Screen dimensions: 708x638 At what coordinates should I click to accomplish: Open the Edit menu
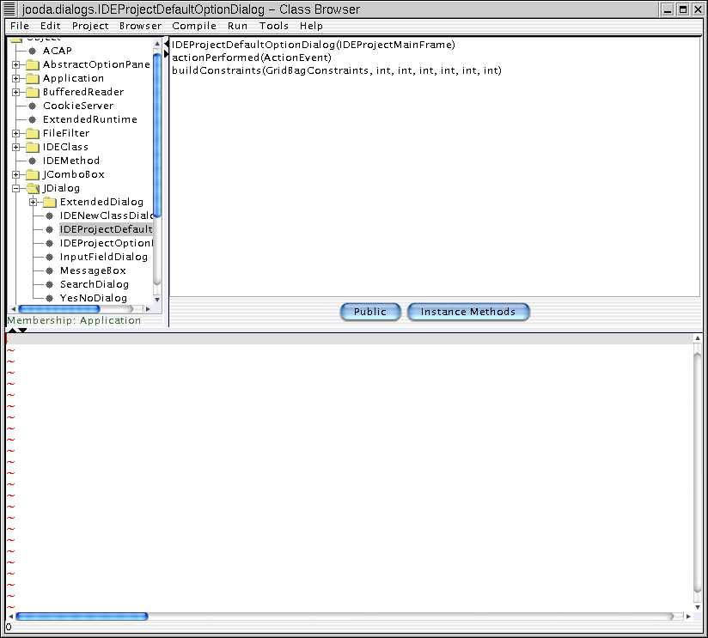pos(50,26)
